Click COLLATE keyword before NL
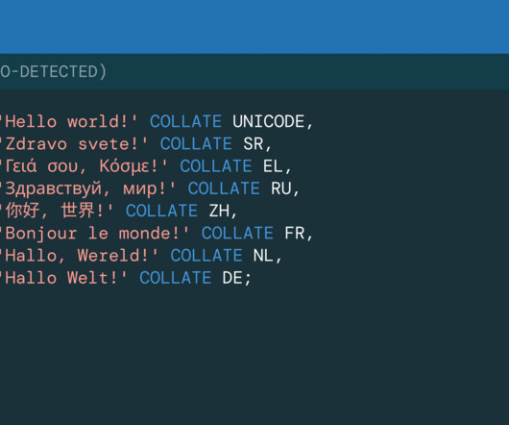Image resolution: width=509 pixels, height=425 pixels. [206, 256]
